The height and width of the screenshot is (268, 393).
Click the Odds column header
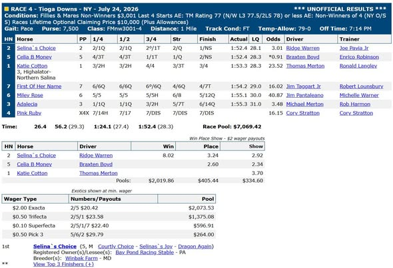pos(273,39)
